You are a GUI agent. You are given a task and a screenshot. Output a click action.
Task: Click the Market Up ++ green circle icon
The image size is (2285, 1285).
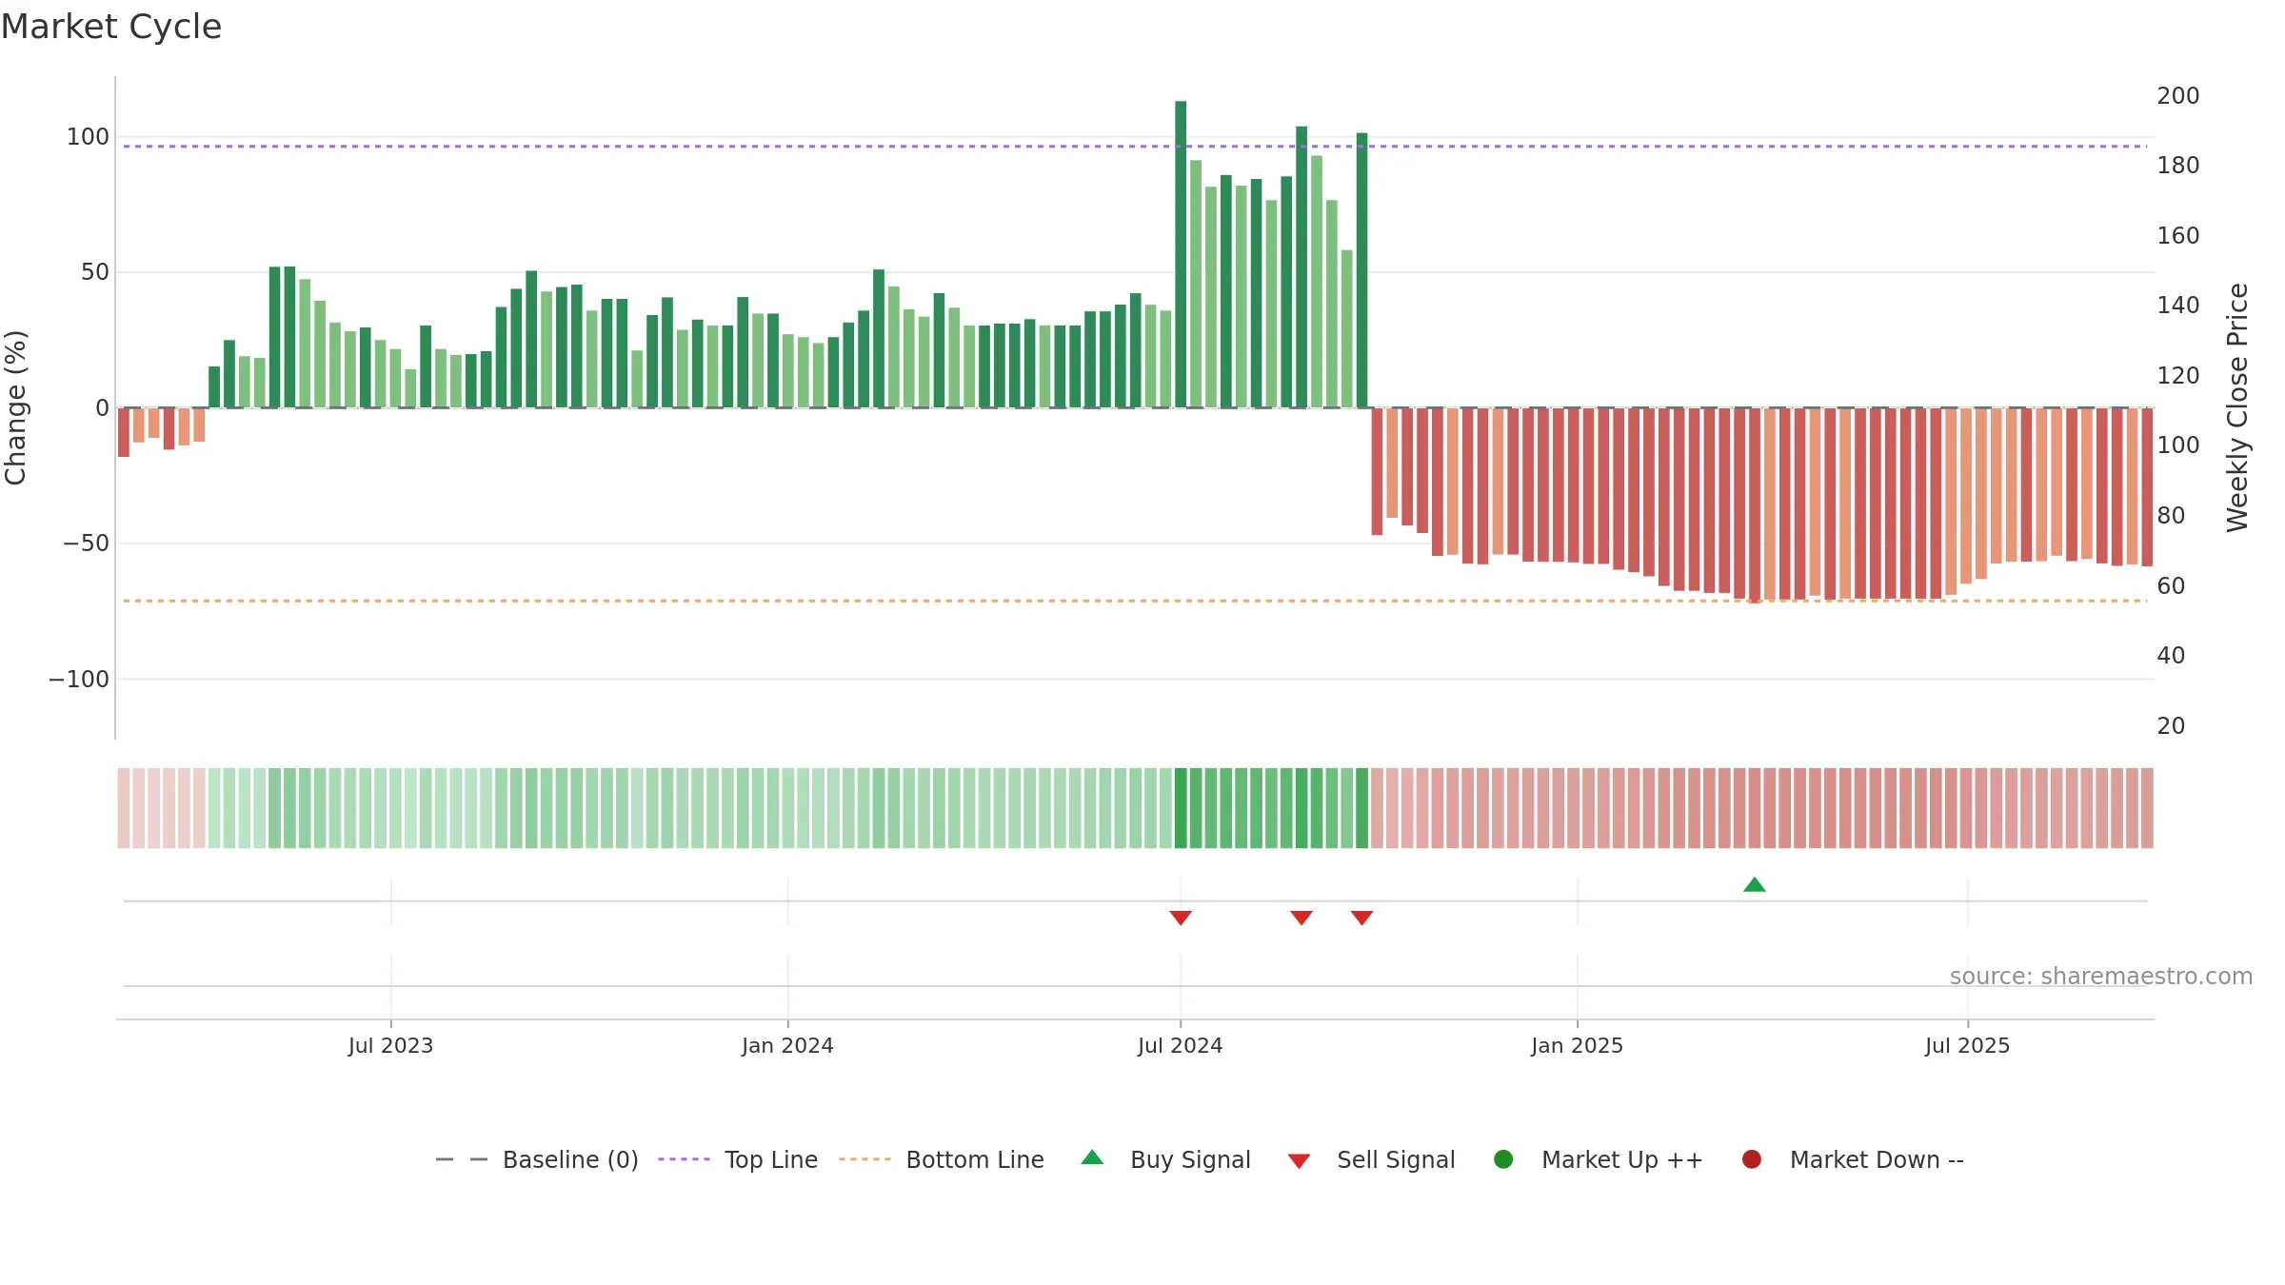(x=1503, y=1159)
